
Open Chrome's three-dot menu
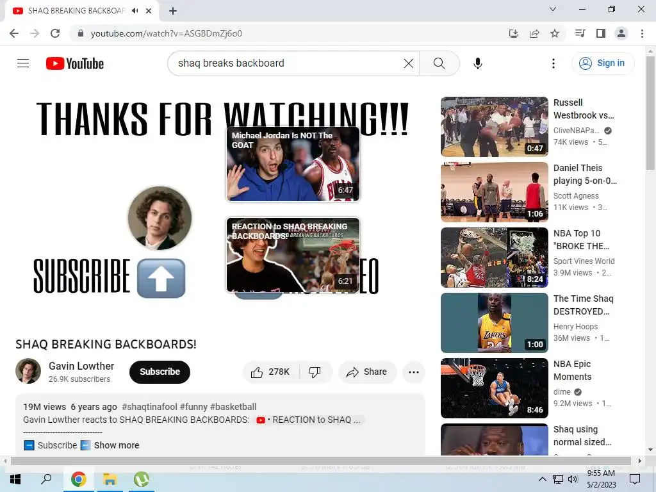(642, 33)
